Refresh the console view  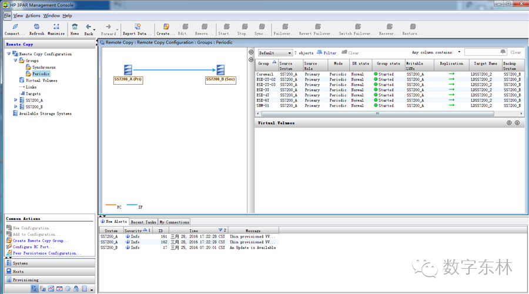click(36, 26)
